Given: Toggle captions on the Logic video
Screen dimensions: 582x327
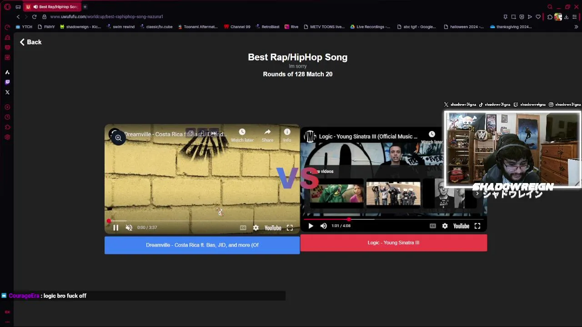Looking at the screenshot, I should click(432, 226).
